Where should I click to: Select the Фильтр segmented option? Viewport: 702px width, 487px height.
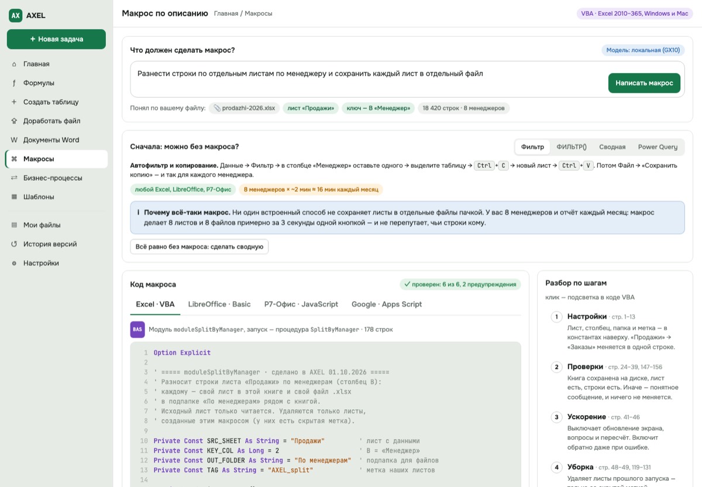532,147
